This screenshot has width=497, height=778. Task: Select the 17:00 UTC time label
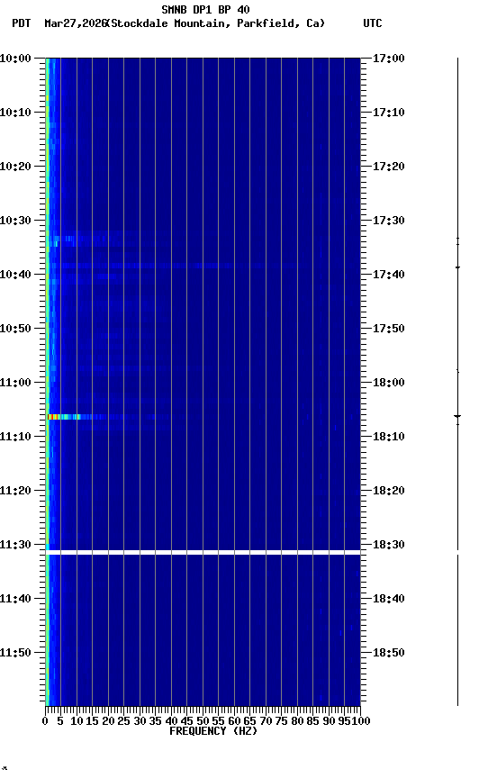[x=389, y=59]
